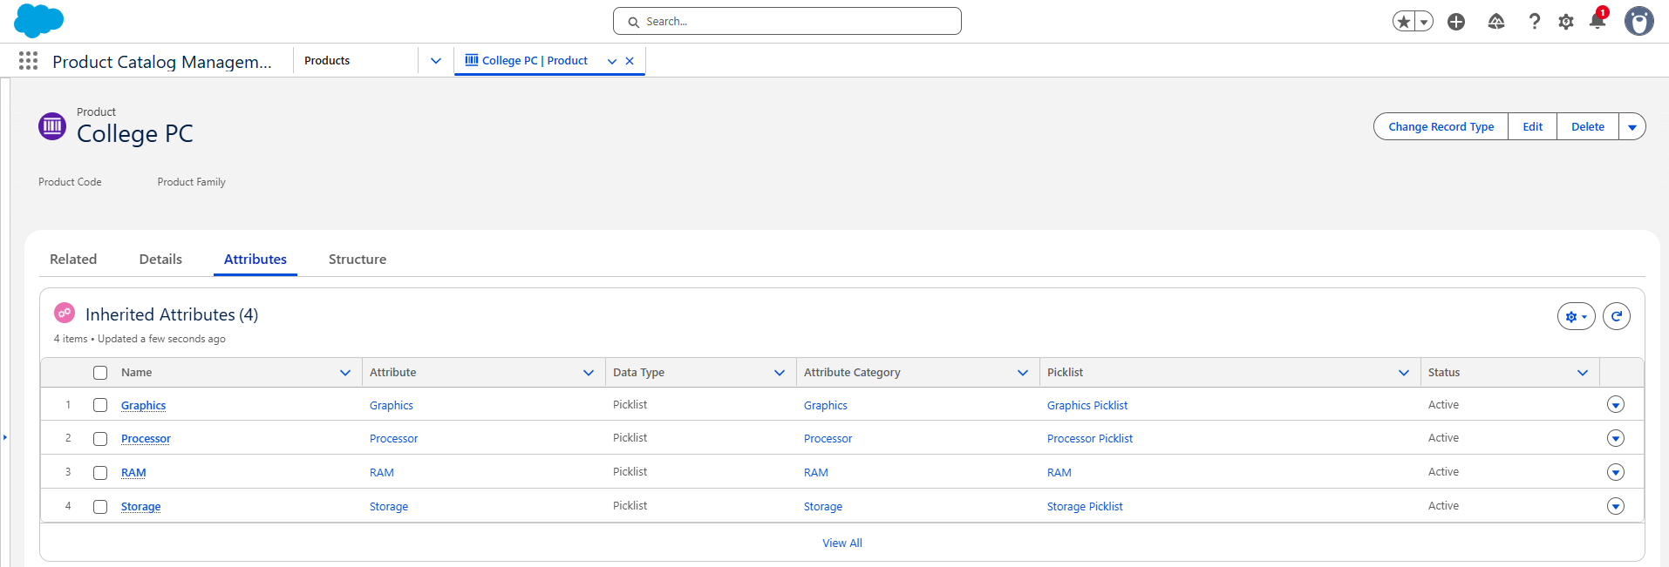View notifications bell icon
The width and height of the screenshot is (1669, 567).
click(x=1597, y=21)
